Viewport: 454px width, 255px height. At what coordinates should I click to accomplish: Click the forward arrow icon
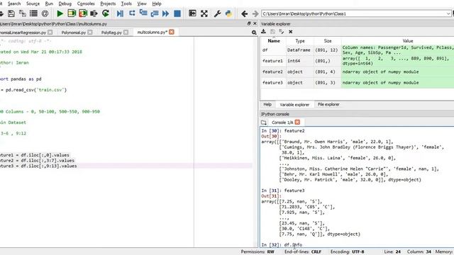(255, 13)
